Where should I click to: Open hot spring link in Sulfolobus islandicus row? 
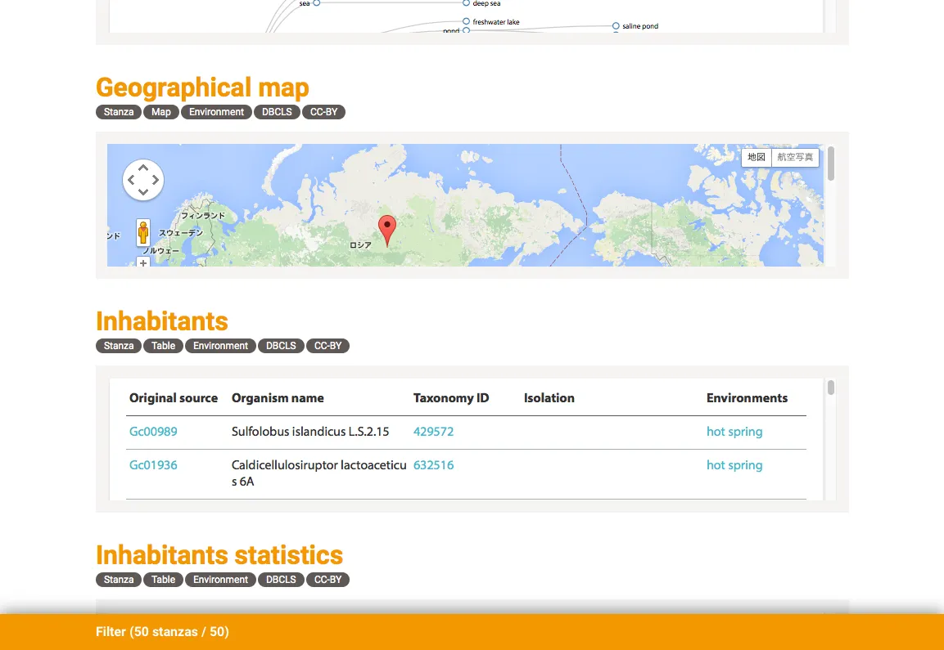point(734,432)
